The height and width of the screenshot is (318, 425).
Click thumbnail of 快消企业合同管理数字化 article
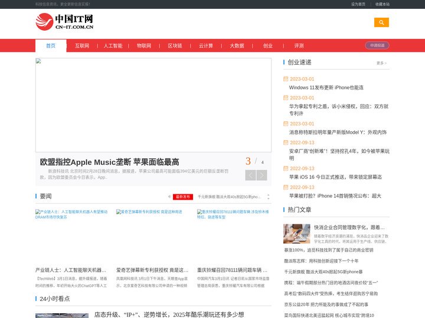click(x=296, y=234)
